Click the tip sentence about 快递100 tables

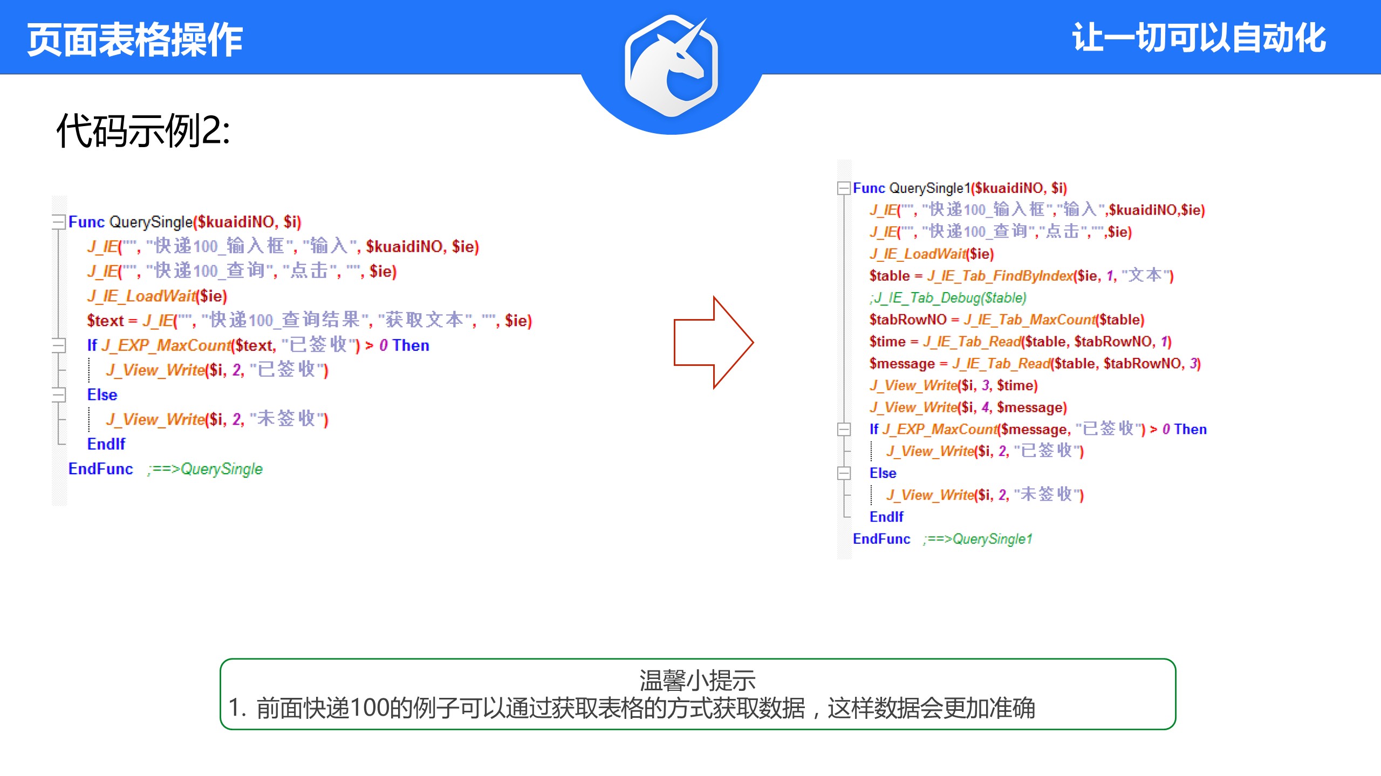[x=631, y=708]
